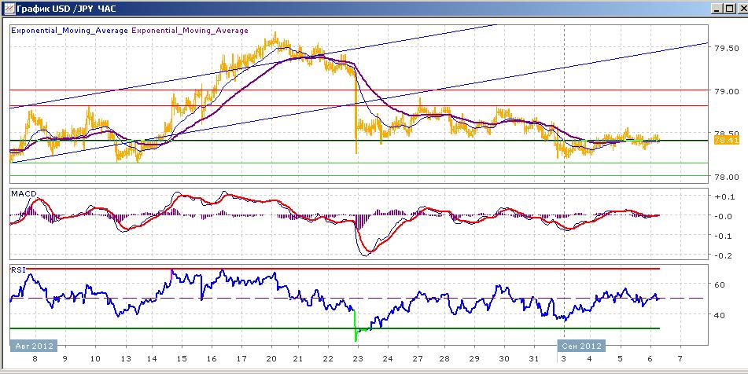The image size is (748, 374).
Task: Click the -0.2 MACD axis value
Action: click(x=723, y=255)
